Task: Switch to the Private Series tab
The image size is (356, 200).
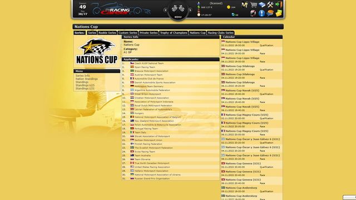Action: point(149,33)
